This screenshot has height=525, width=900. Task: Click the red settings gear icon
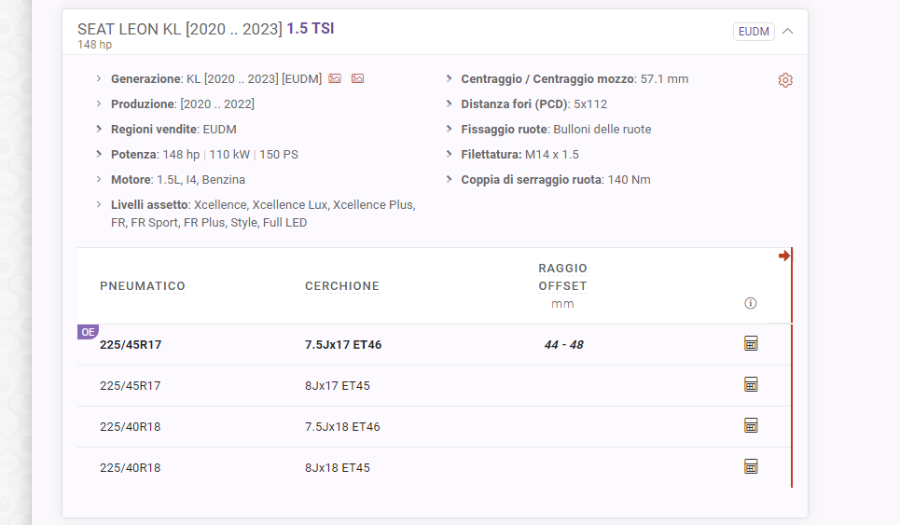pos(785,80)
